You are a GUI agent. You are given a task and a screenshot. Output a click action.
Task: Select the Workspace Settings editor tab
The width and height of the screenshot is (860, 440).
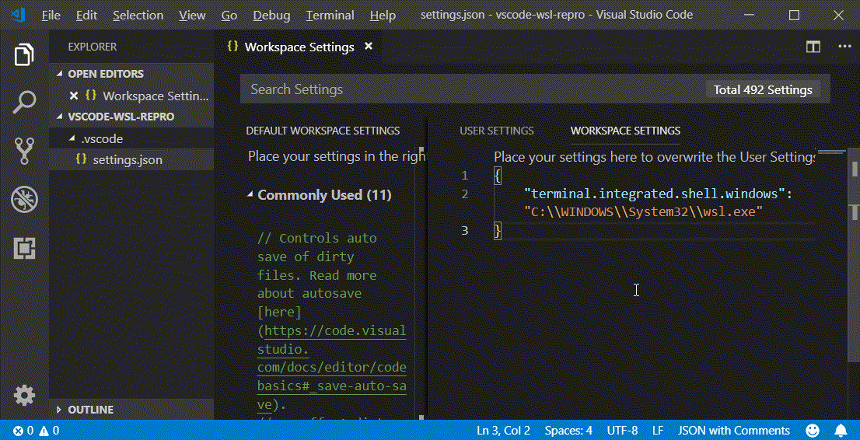pyautogui.click(x=299, y=47)
